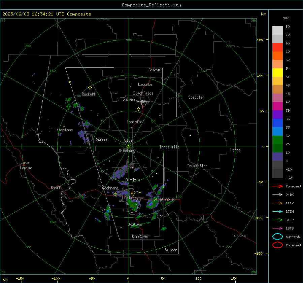
Task: Click the Composite_Reflectivity title
Action: [151, 5]
